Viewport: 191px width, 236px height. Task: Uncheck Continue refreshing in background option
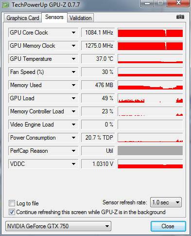(x=12, y=212)
